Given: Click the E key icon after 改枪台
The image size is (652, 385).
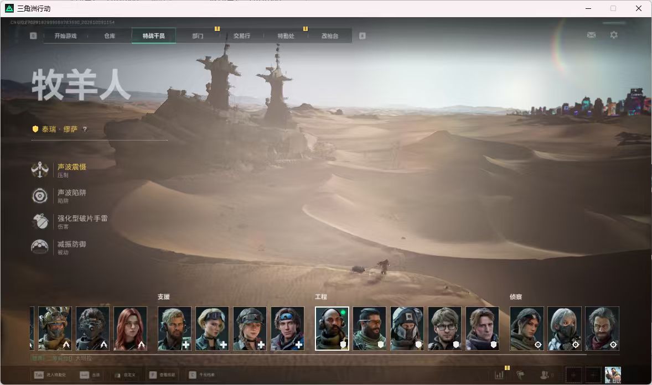Looking at the screenshot, I should pos(362,36).
